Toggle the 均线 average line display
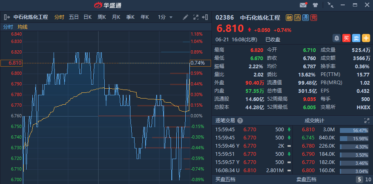The image size is (373, 184). tap(22, 27)
